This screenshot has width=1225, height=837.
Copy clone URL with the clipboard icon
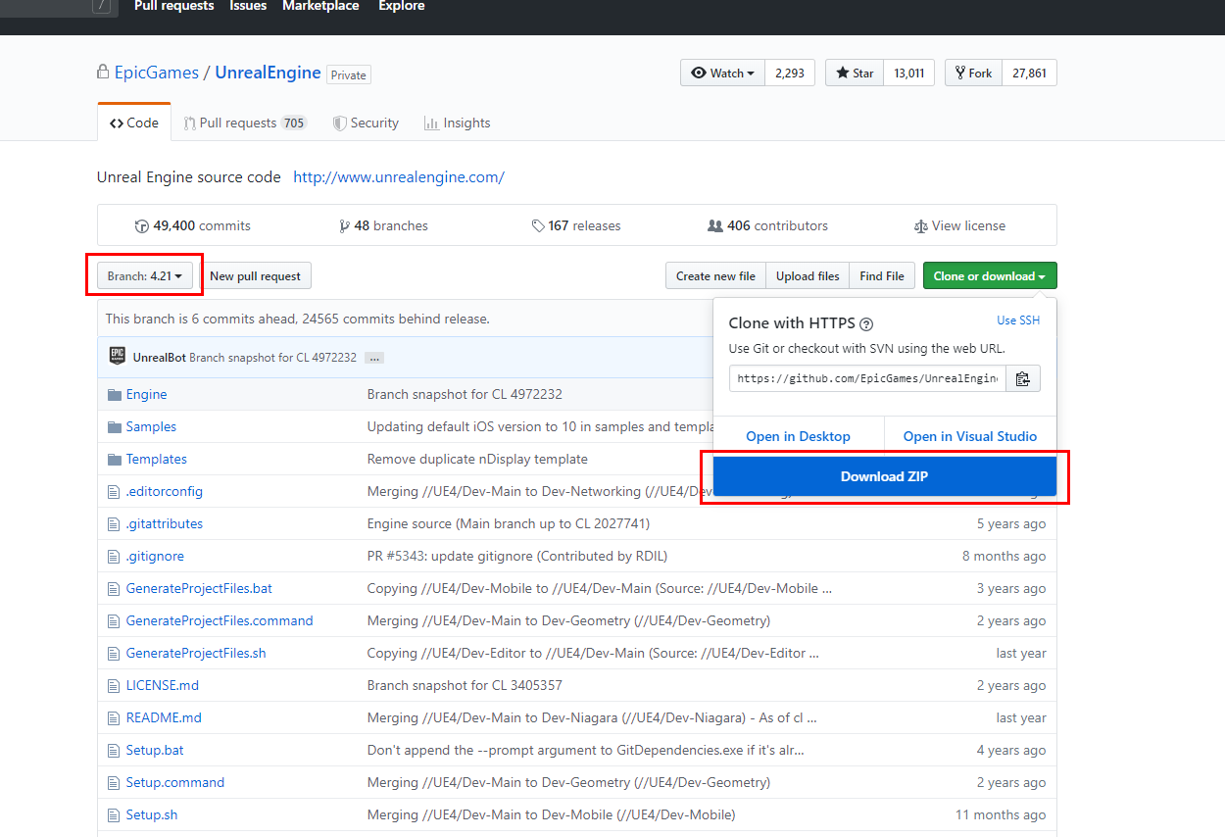[x=1022, y=378]
